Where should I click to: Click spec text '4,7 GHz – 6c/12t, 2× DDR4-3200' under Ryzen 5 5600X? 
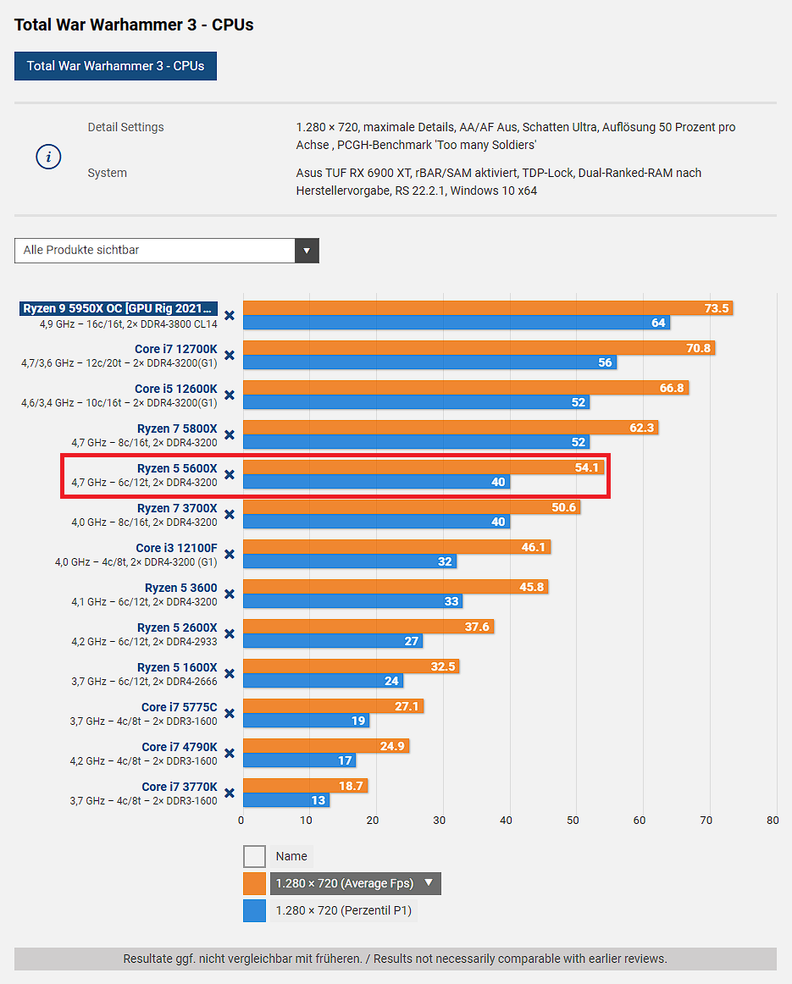144,483
